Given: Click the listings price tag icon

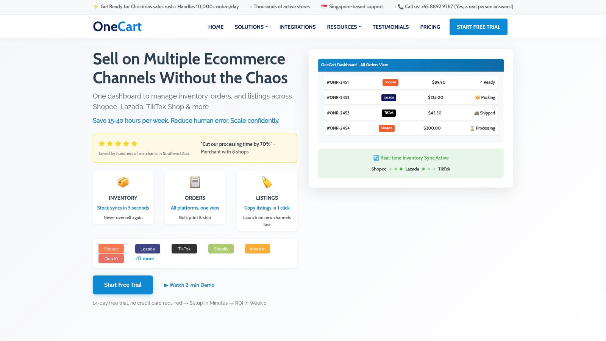Looking at the screenshot, I should (x=267, y=182).
